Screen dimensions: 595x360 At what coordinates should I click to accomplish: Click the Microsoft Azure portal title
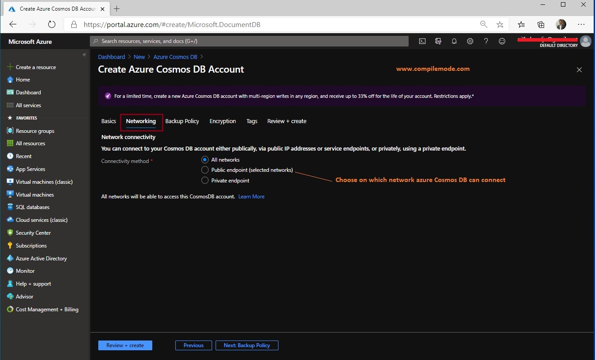[x=30, y=42]
